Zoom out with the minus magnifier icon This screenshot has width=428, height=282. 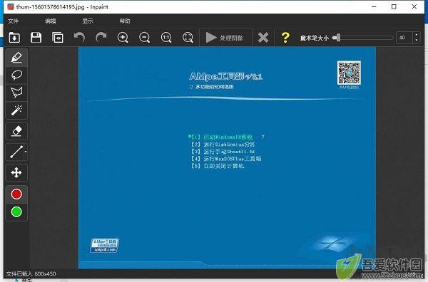click(x=144, y=38)
